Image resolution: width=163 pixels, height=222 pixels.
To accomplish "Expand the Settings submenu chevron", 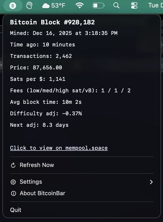I will point(151,182).
